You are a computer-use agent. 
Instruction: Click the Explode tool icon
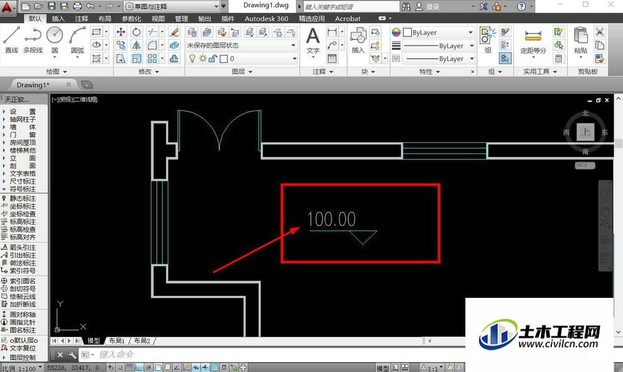pyautogui.click(x=174, y=45)
